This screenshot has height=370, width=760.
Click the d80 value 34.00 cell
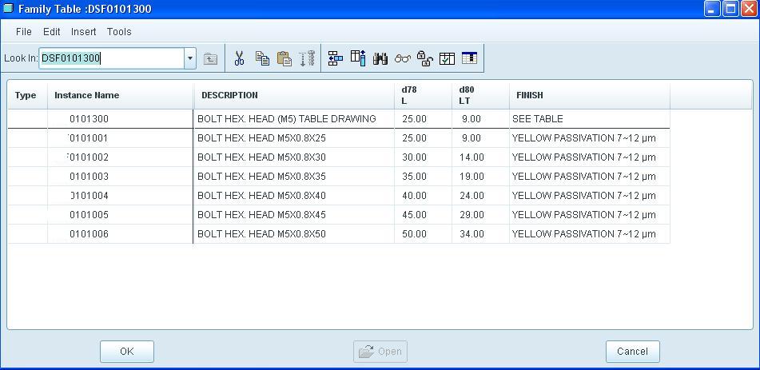(481, 234)
